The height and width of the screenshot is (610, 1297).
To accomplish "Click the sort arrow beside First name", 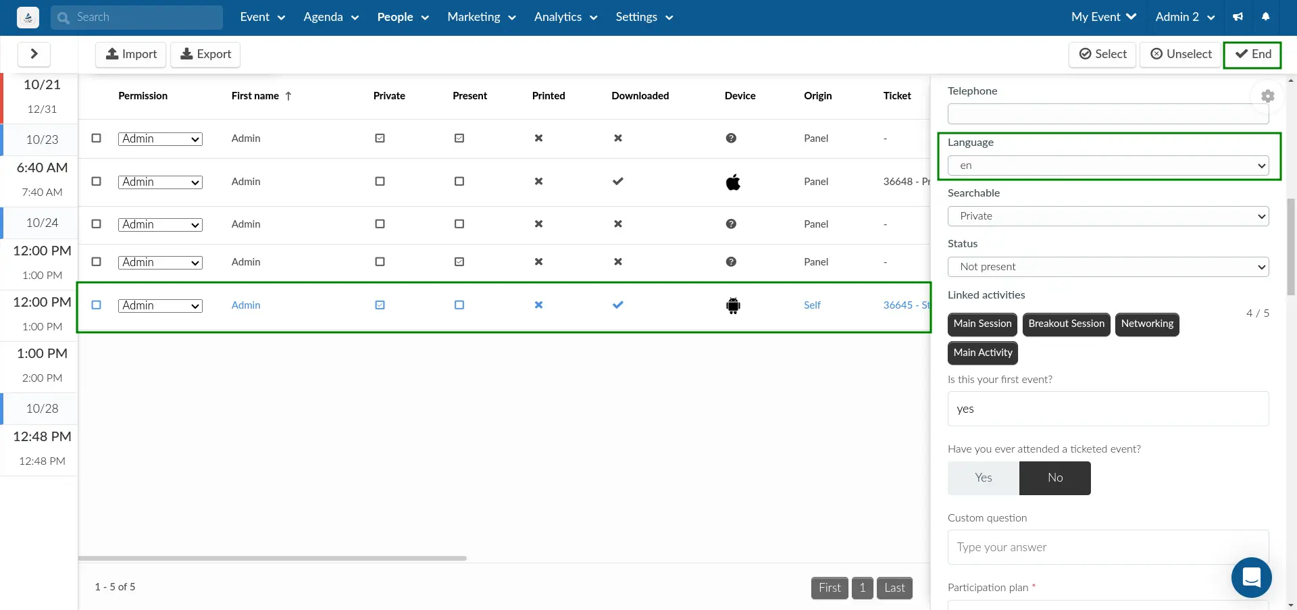I will (288, 96).
